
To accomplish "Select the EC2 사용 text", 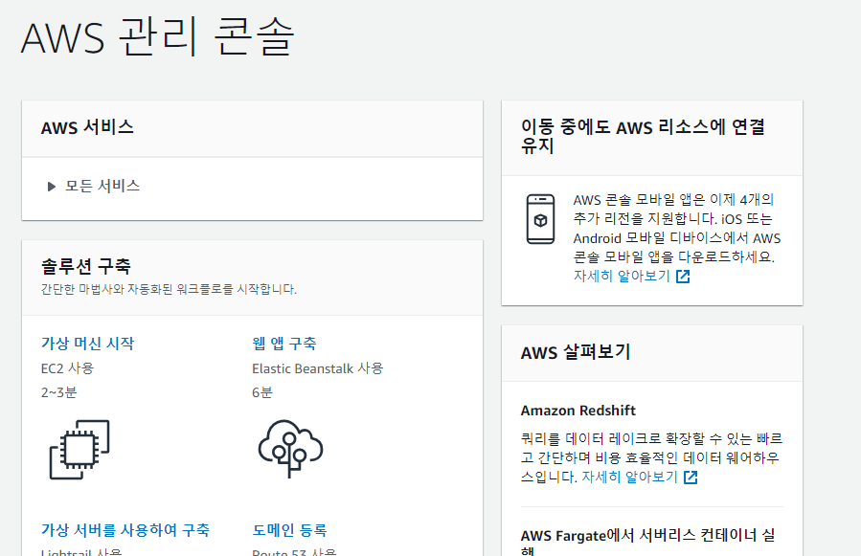I will pos(67,368).
